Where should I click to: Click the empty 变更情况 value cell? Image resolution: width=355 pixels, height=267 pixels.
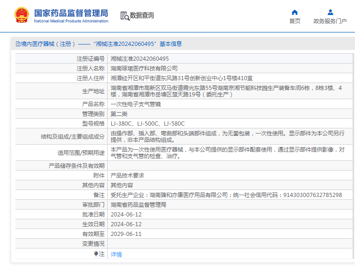230,244
